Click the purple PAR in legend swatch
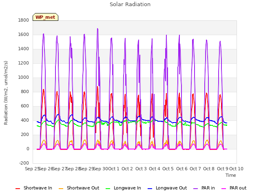This screenshot has width=261, height=196. pyautogui.click(x=196, y=189)
